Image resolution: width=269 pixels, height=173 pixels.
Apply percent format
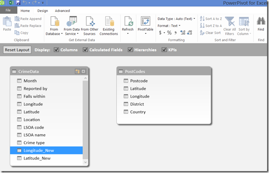[169, 32]
